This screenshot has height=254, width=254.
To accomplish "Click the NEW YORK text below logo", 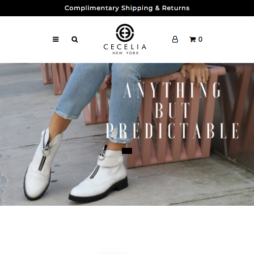I will [125, 53].
